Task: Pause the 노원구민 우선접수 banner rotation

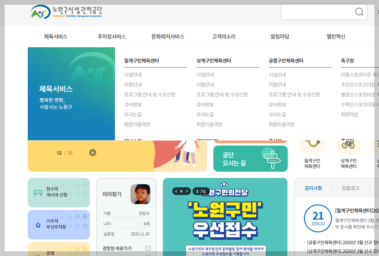Action: [x=181, y=191]
